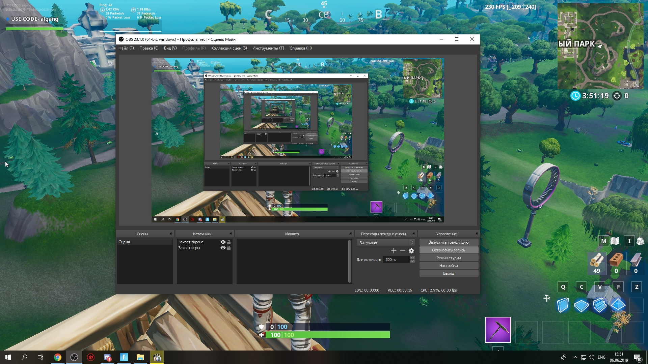Undock the Сцены panel via float icon
Image resolution: width=648 pixels, height=364 pixels.
click(171, 234)
